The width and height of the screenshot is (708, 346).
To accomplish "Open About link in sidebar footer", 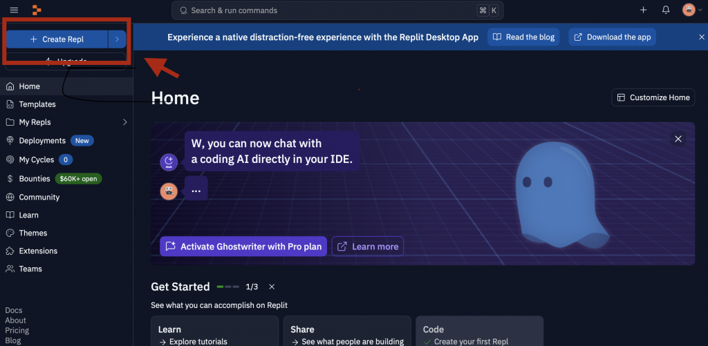I will 15,320.
